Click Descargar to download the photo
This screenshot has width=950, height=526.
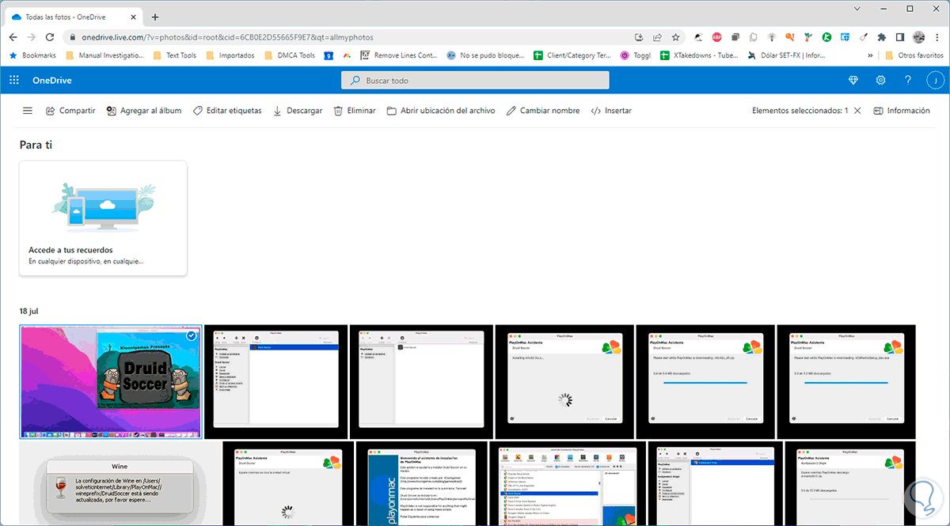point(298,111)
